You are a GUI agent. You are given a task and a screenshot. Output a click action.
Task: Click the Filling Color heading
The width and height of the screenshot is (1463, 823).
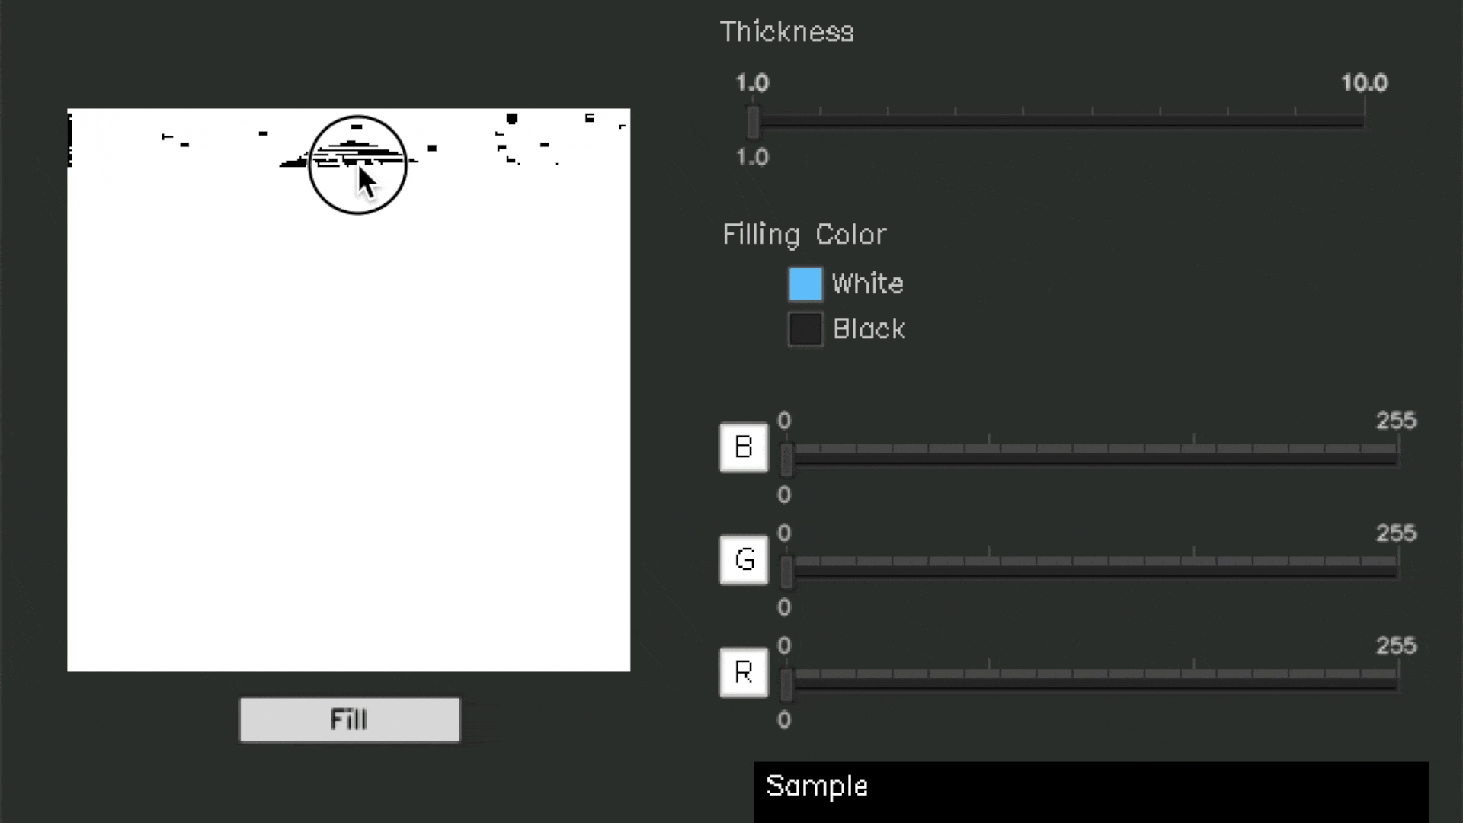tap(804, 234)
